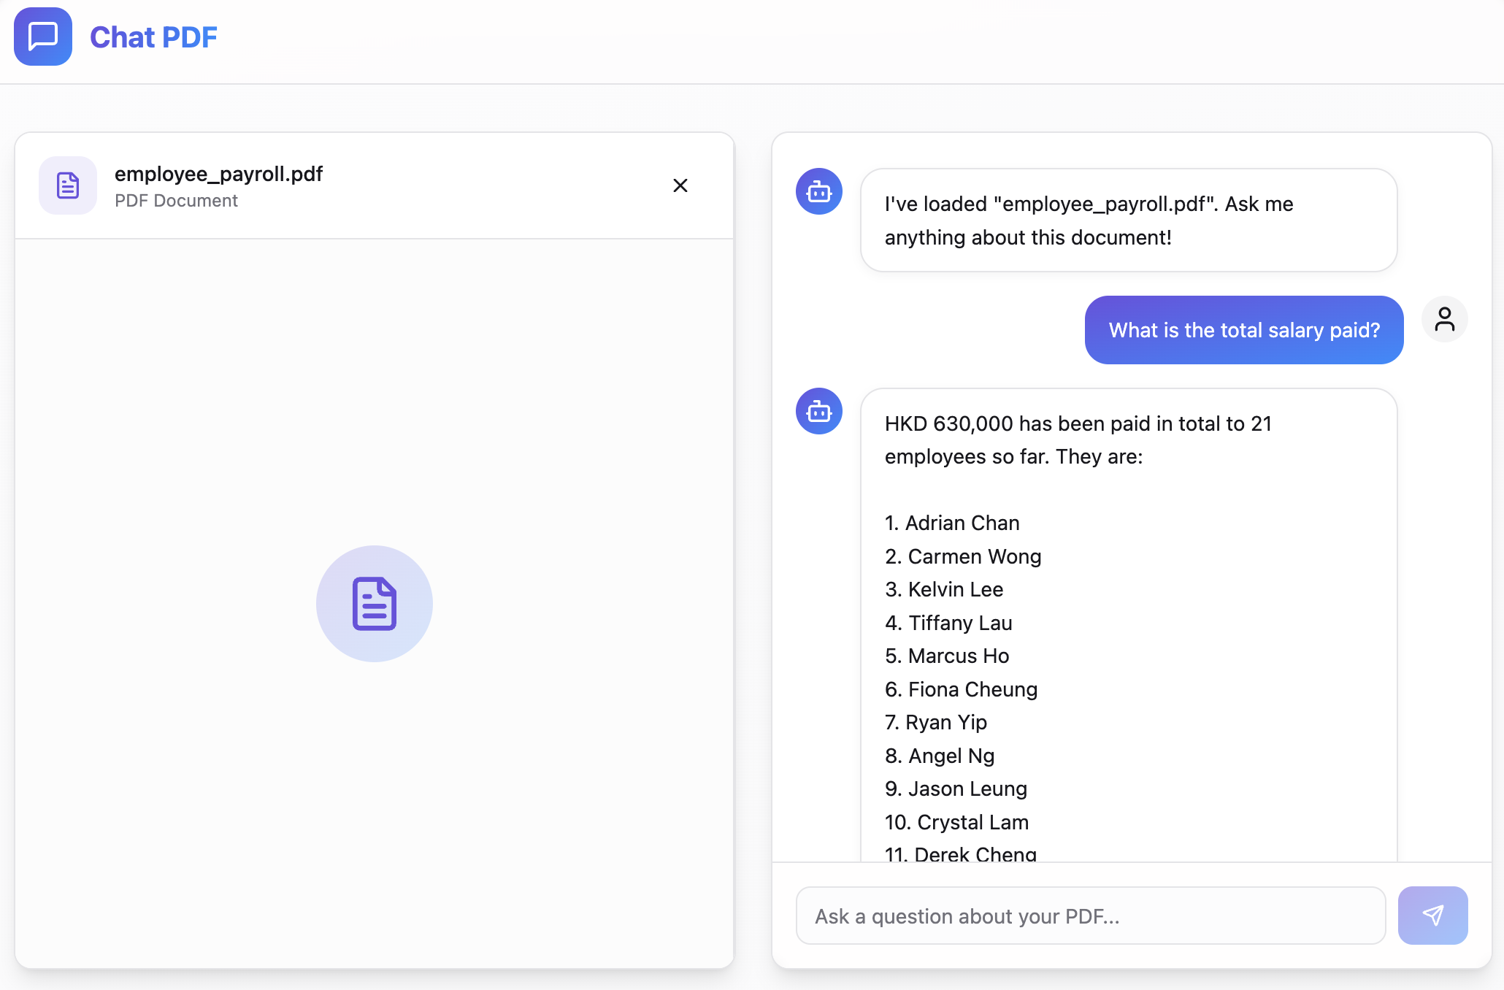This screenshot has height=990, width=1504.
Task: Click the bot avatar beside the salary answer
Action: pos(818,411)
